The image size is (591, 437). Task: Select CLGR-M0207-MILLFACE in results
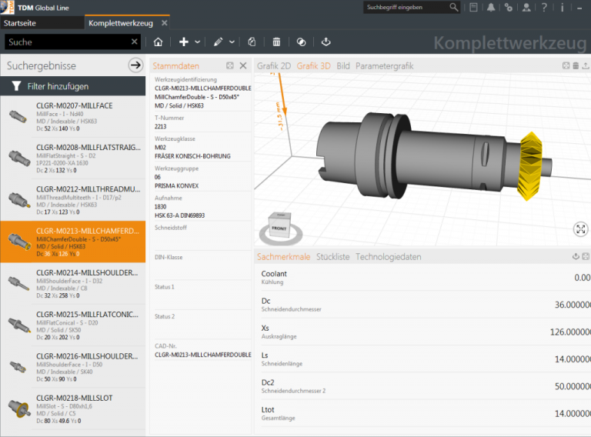pyautogui.click(x=73, y=116)
